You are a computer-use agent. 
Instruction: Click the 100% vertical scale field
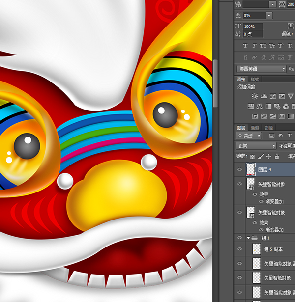click(x=253, y=27)
